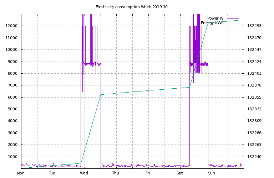Click the 'Thu' x-axis label
Image resolution: width=274 pixels, height=178 pixels.
coord(116,173)
